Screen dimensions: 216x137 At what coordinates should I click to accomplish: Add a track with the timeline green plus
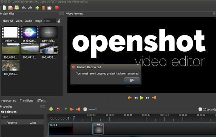[x=51, y=109]
